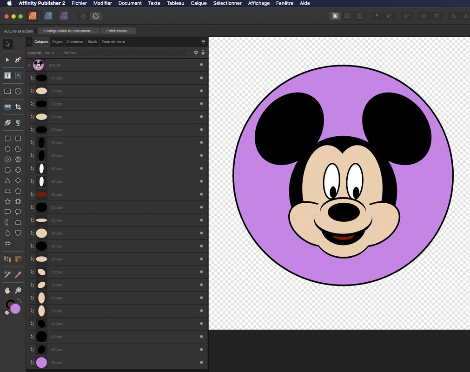Screen dimensions: 470x372
Task: Activate the Zoom magnifier tool
Action: pos(18,290)
